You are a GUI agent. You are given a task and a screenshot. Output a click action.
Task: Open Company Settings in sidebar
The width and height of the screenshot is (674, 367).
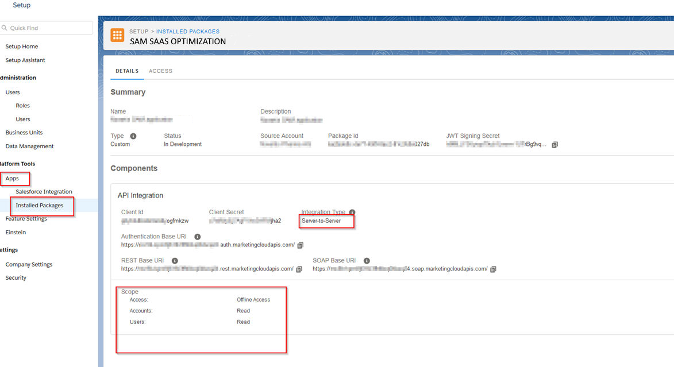pos(29,265)
